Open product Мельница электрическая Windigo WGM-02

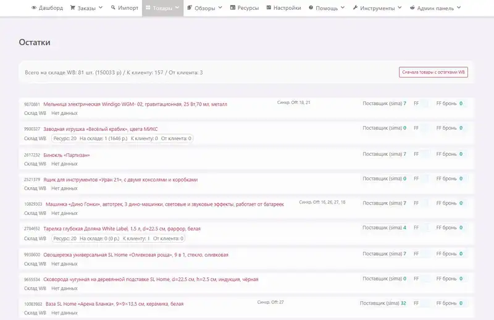[x=135, y=104]
